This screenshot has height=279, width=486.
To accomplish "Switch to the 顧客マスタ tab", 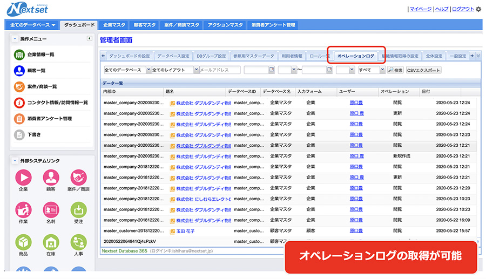I will 144,25.
